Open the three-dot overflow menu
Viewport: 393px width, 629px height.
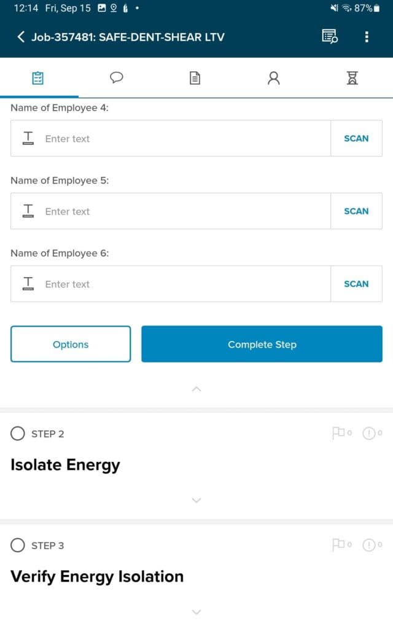(367, 37)
